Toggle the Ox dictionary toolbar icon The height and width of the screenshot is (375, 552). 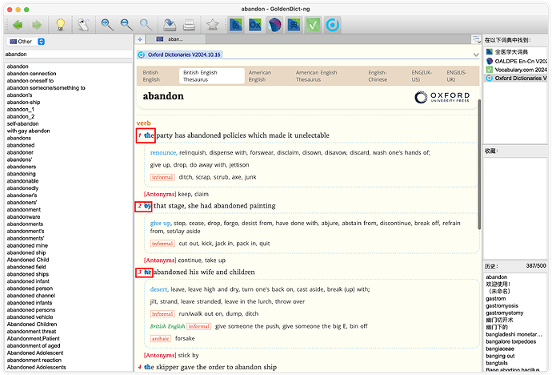[x=255, y=25]
